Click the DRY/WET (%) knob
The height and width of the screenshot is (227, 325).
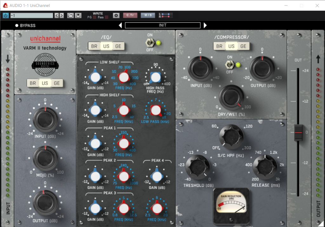(231, 97)
